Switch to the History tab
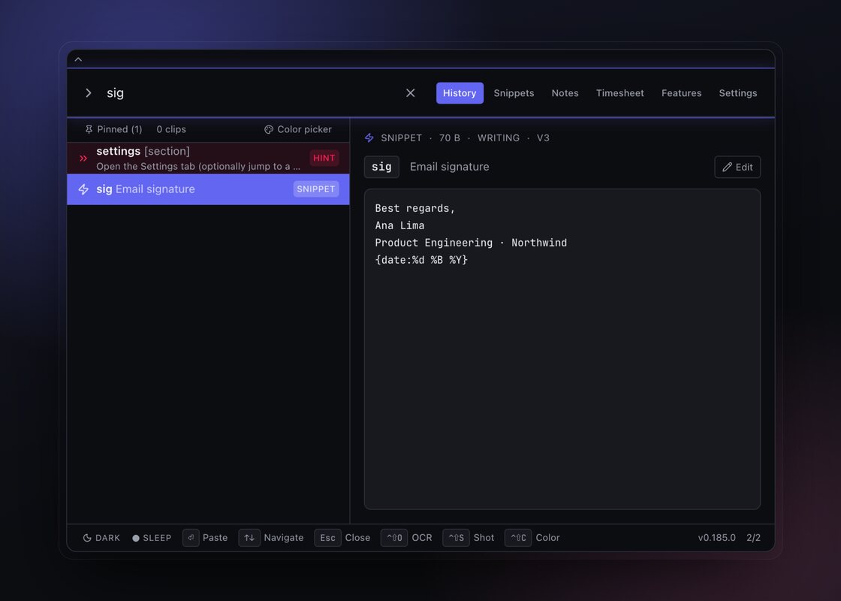Viewport: 841px width, 601px height. pyautogui.click(x=460, y=93)
